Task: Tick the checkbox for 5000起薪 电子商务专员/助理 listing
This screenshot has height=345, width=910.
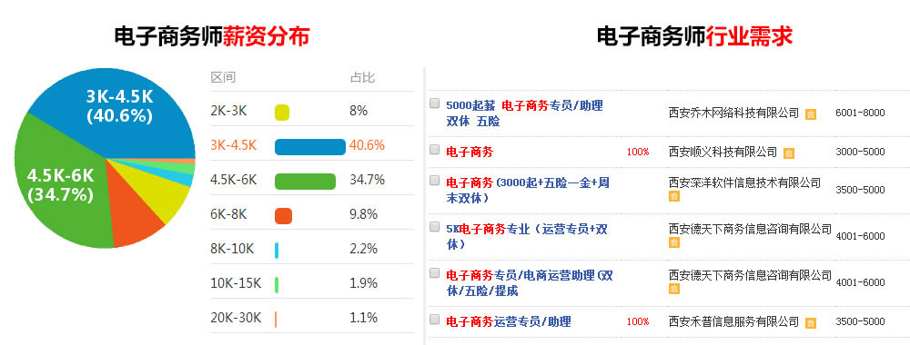Action: (x=434, y=103)
